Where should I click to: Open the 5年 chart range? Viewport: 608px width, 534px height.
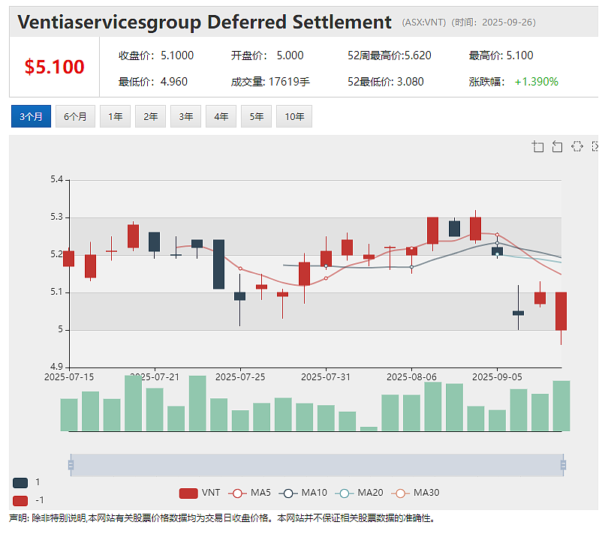coord(256,116)
